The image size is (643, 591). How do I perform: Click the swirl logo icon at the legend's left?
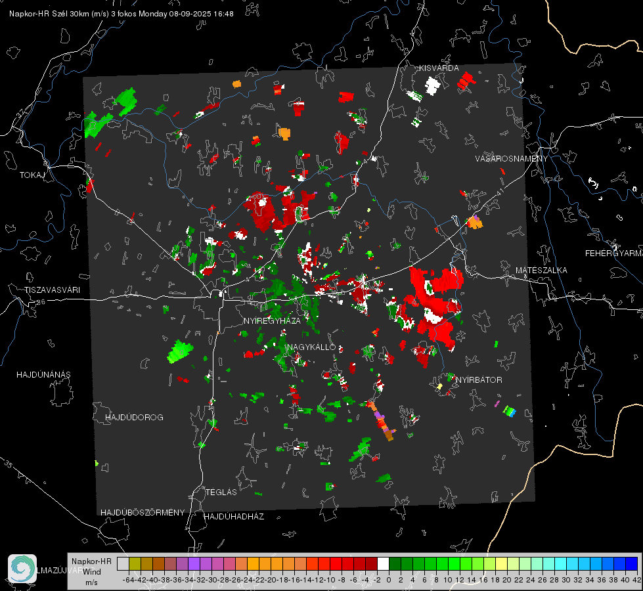tap(22, 569)
